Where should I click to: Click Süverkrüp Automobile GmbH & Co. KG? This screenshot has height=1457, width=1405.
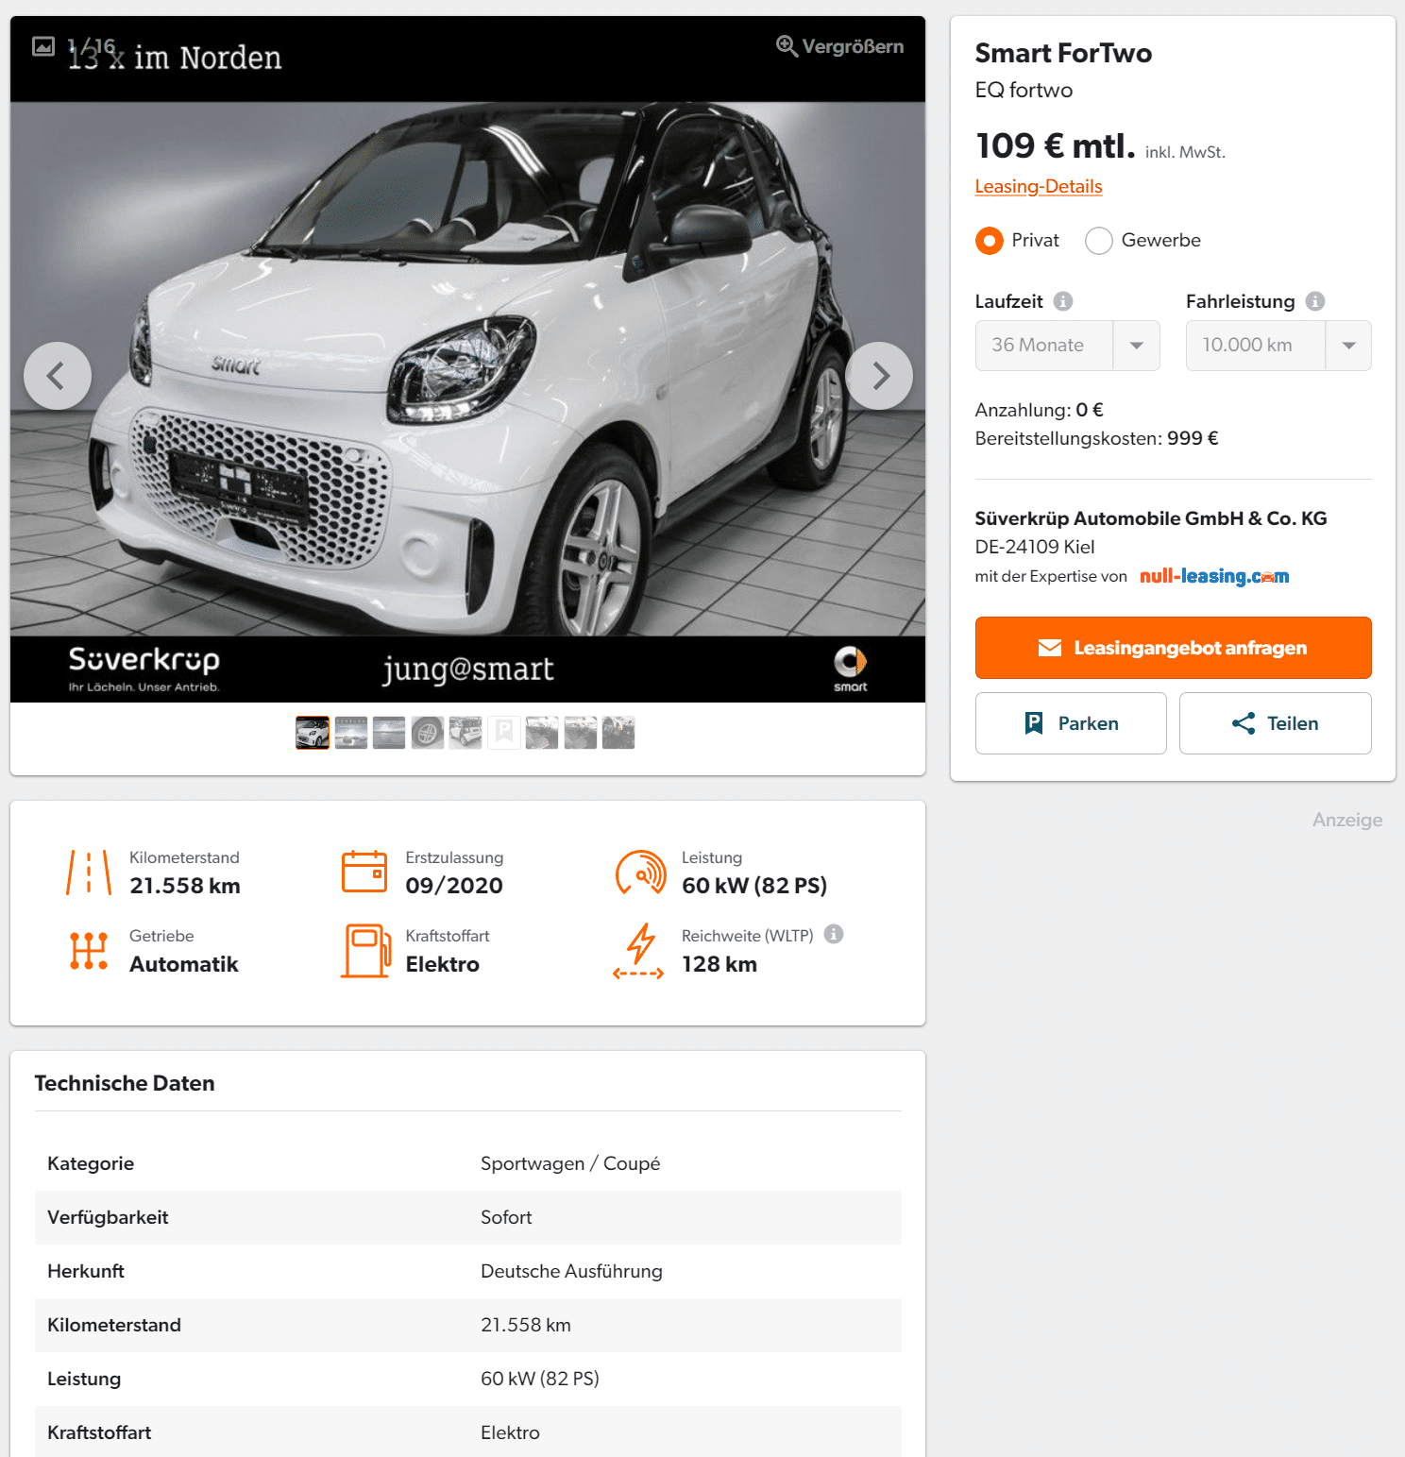coord(1151,518)
